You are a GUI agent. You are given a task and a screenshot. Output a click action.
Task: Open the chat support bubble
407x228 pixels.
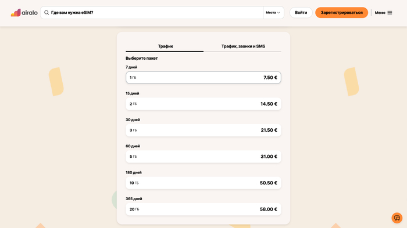pos(397,218)
